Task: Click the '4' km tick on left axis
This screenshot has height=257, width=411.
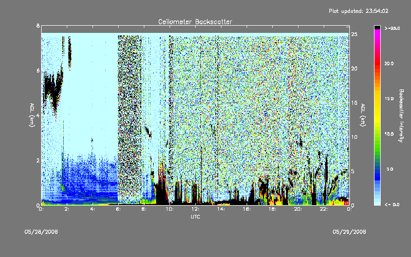Action: [38, 115]
